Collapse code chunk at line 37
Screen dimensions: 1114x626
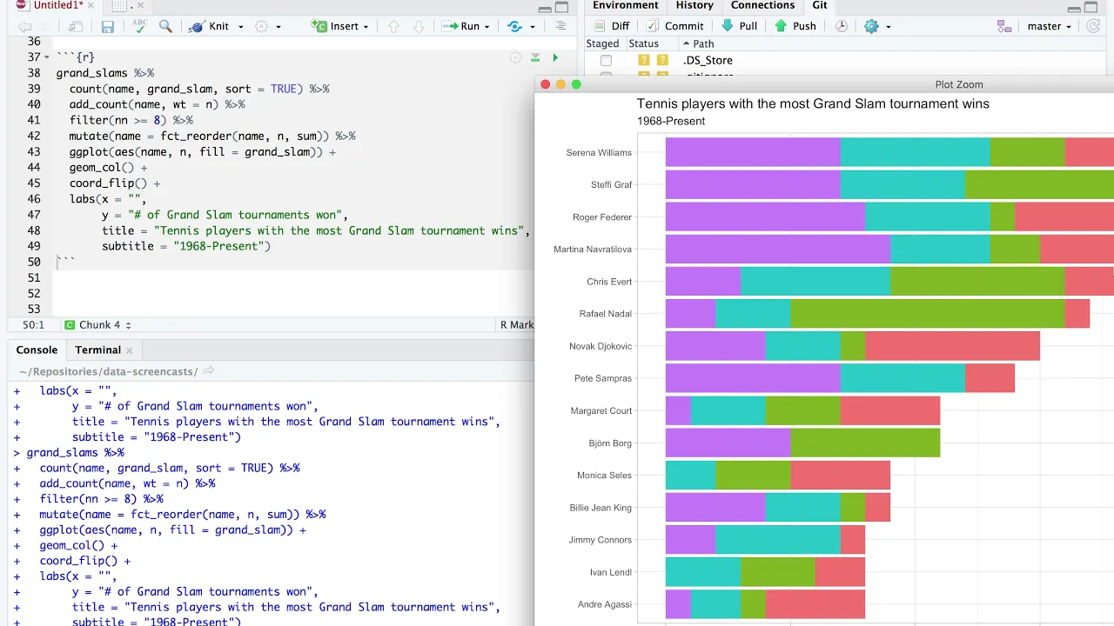pyautogui.click(x=47, y=57)
